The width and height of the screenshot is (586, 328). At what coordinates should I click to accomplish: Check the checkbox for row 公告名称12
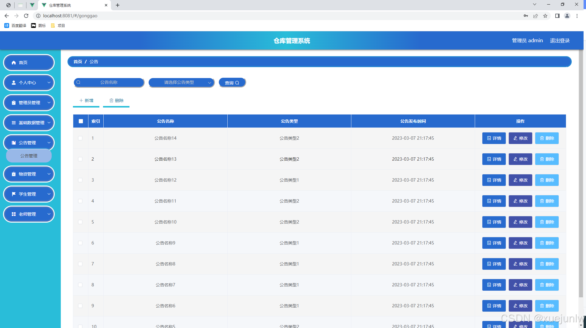pos(80,180)
